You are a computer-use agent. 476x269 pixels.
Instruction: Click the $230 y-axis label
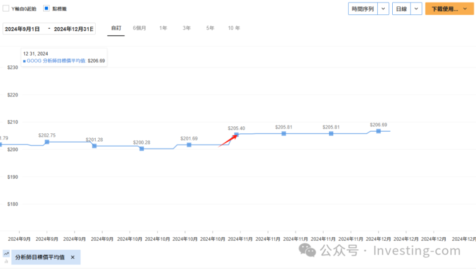(13, 67)
